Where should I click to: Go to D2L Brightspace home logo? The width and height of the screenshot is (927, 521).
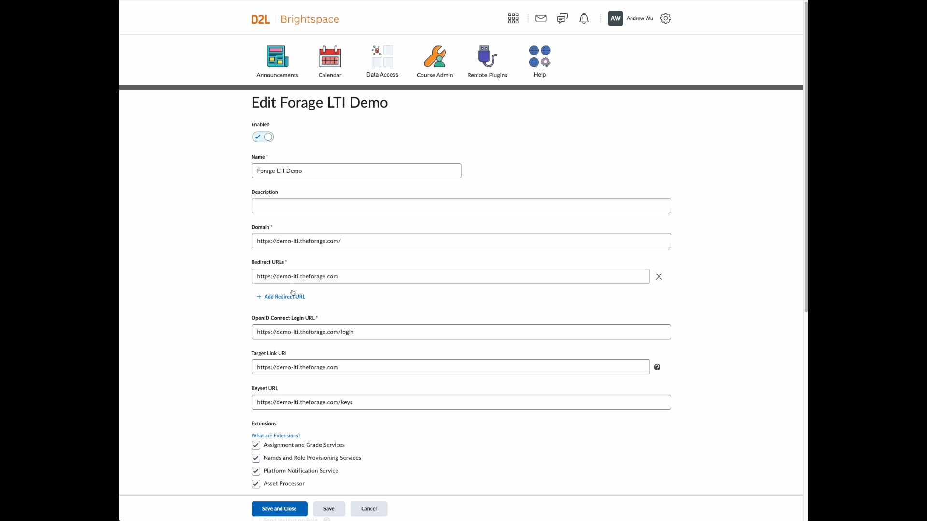[295, 19]
